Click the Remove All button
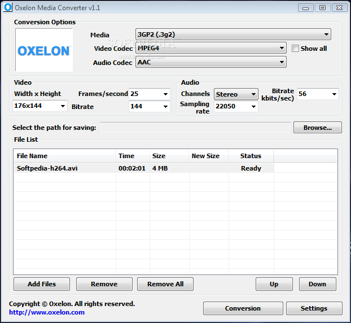The width and height of the screenshot is (351, 323). [x=165, y=284]
